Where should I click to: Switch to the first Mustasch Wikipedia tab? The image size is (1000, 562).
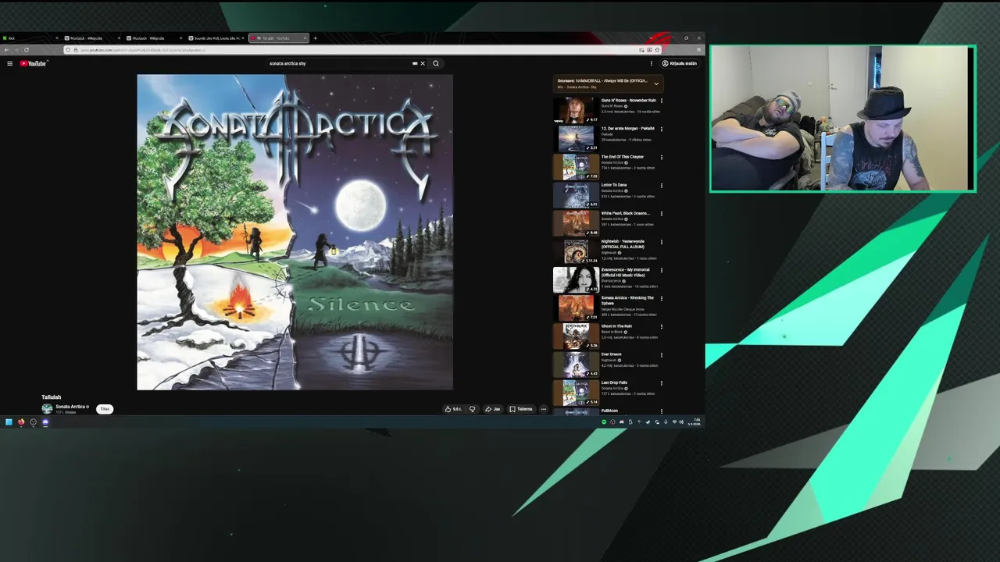91,37
